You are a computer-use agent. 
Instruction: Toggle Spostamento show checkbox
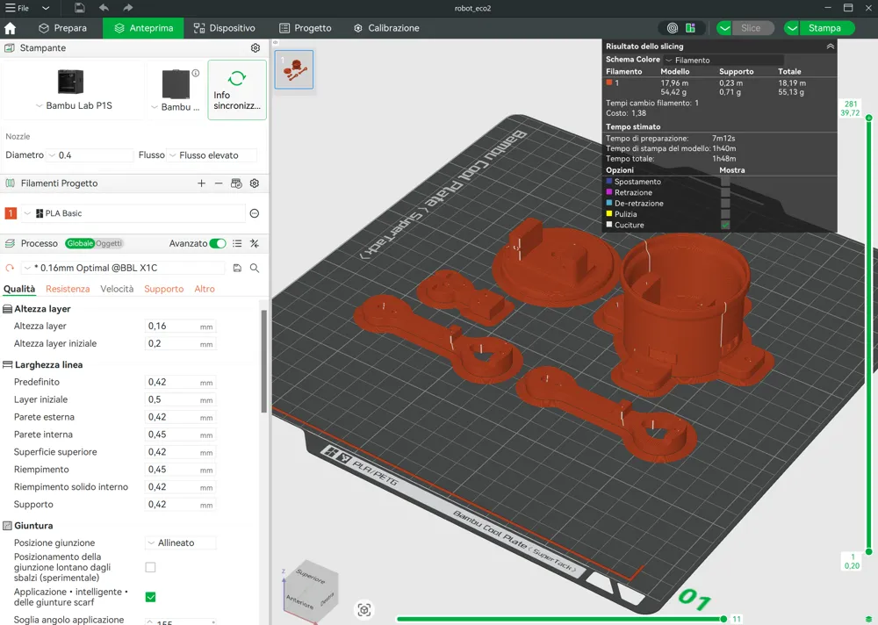tap(725, 182)
